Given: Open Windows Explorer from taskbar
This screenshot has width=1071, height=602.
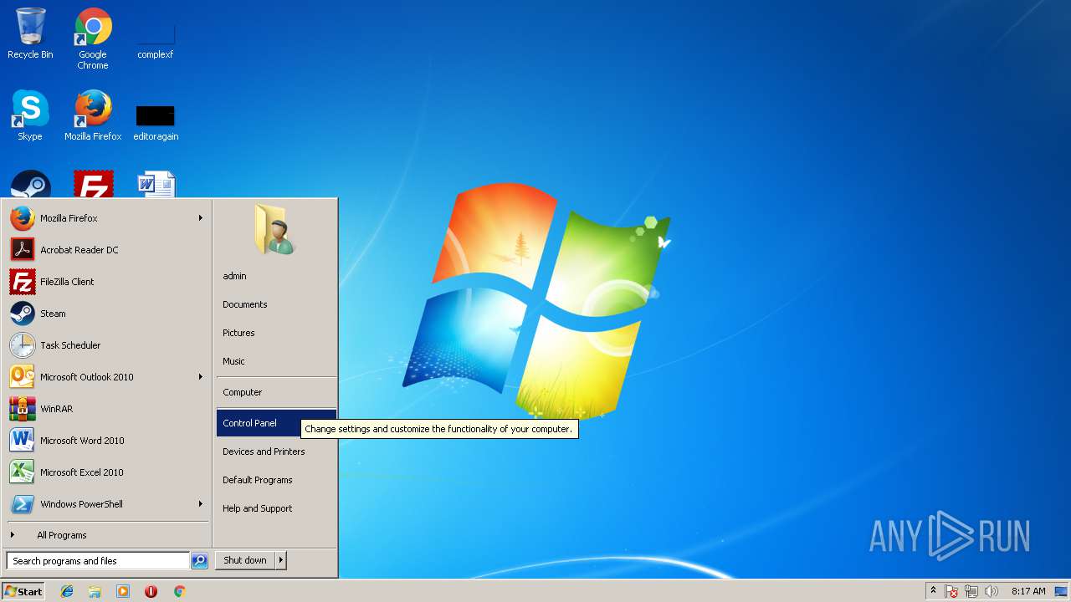Looking at the screenshot, I should coord(95,591).
